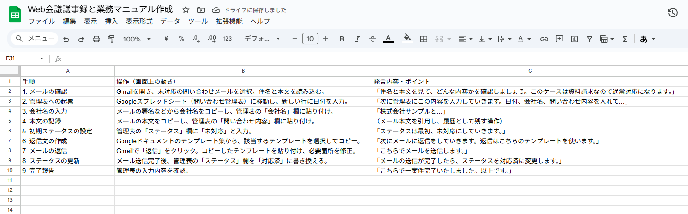Viewport: 688px width, 214px height.
Task: Toggle bold formatting
Action: pyautogui.click(x=342, y=39)
